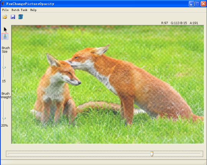Open an image file with folder icon
The width and height of the screenshot is (207, 165).
coord(5,17)
